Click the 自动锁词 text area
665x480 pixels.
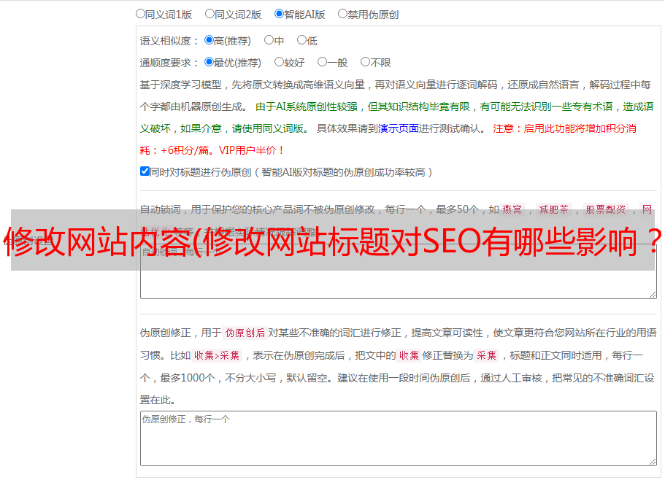pyautogui.click(x=399, y=271)
